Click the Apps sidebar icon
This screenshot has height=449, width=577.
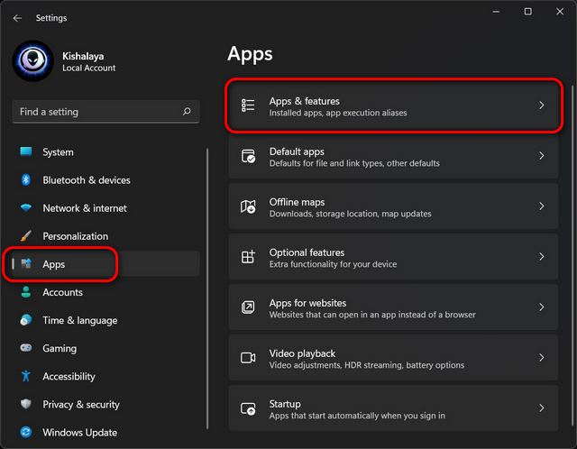[26, 263]
